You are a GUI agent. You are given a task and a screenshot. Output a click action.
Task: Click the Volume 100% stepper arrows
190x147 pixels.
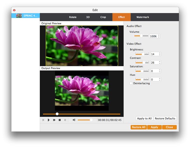point(159,36)
